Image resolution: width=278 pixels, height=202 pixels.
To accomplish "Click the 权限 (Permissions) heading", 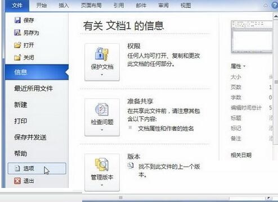I will pyautogui.click(x=134, y=46).
